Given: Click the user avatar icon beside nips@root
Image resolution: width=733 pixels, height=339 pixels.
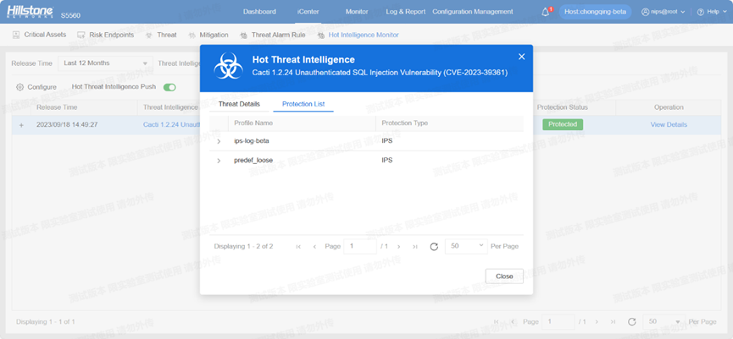Looking at the screenshot, I should click(645, 12).
